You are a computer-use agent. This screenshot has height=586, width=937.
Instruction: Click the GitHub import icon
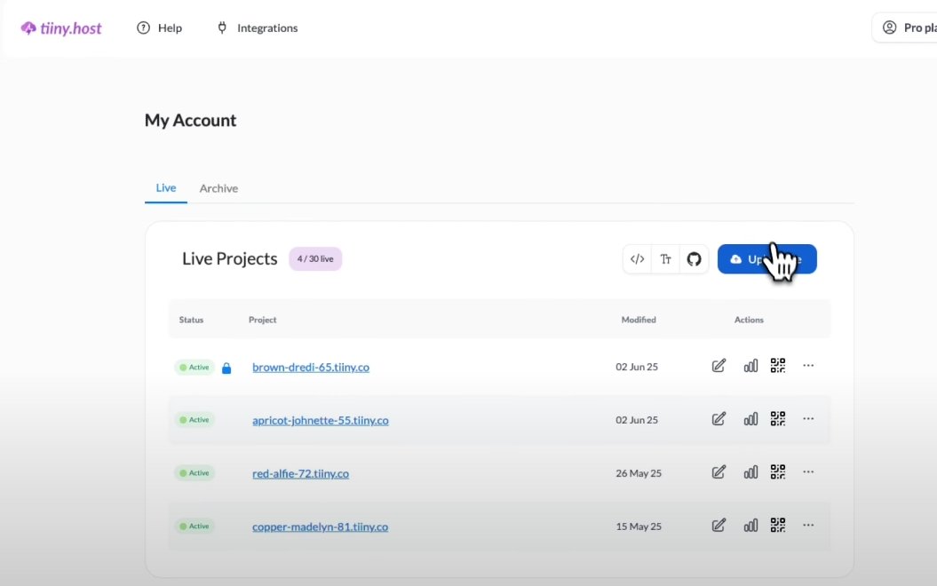(x=694, y=259)
